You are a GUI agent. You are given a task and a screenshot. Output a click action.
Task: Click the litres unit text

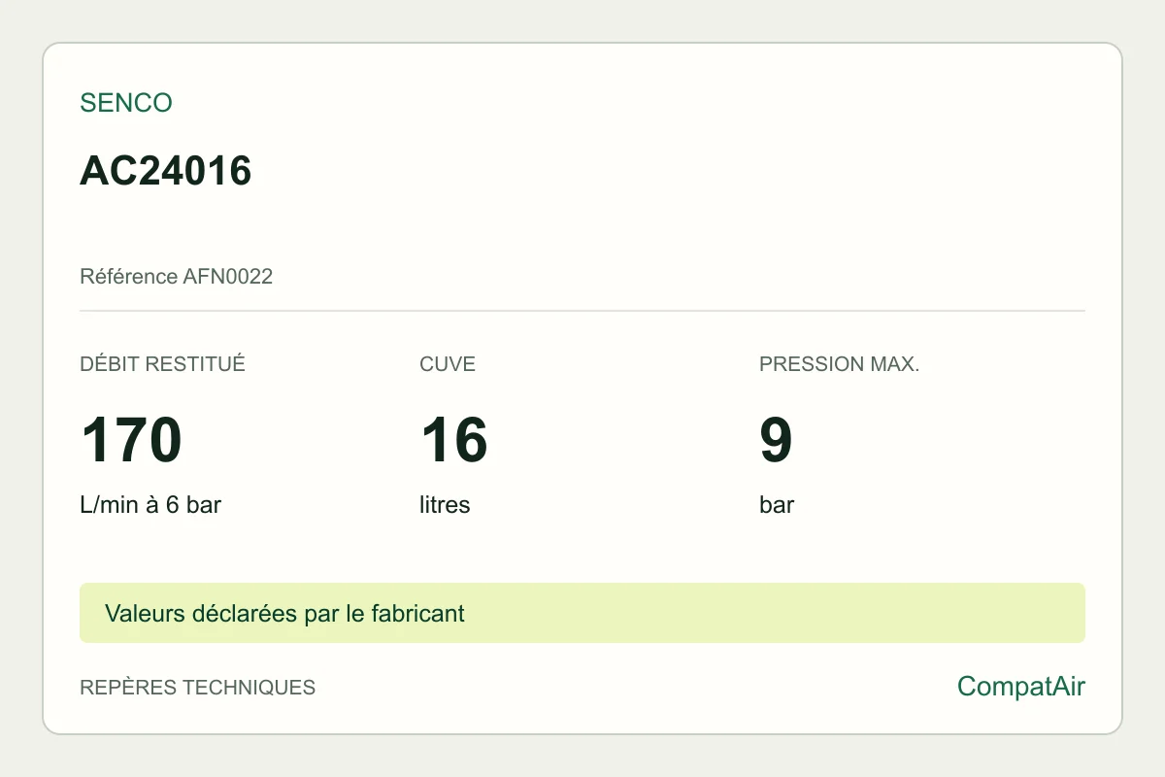445,505
